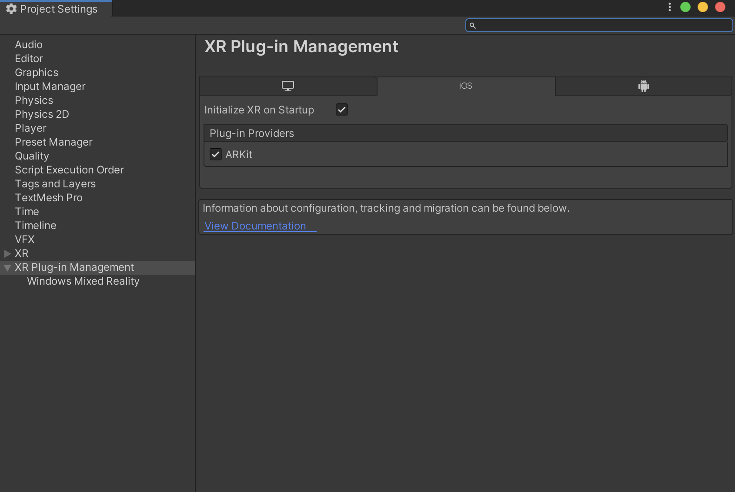This screenshot has width=735, height=492.
Task: Disable Initialize XR on Startup
Action: (342, 110)
